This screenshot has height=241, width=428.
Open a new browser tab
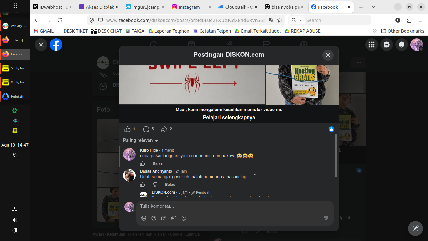(x=361, y=7)
